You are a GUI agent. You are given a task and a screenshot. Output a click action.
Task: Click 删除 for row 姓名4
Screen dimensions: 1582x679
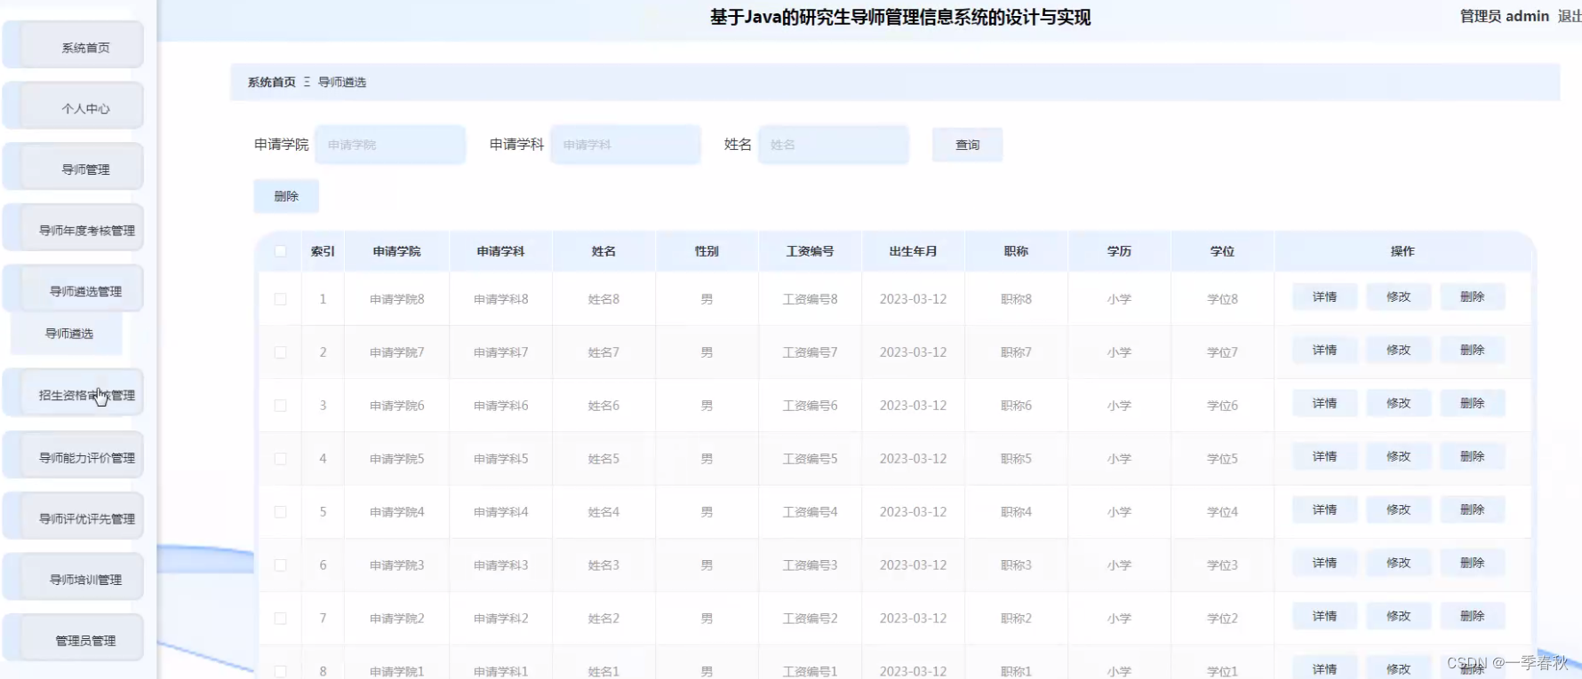tap(1472, 510)
